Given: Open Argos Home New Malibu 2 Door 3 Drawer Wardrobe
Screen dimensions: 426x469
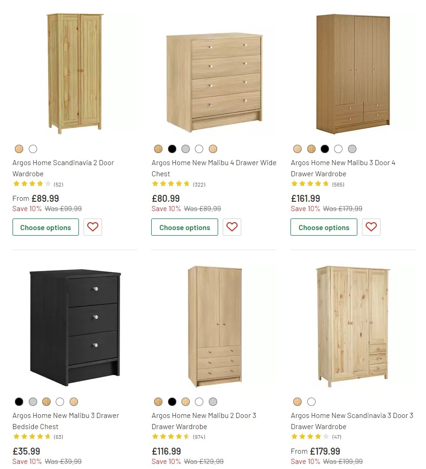Looking at the screenshot, I should click(204, 421).
